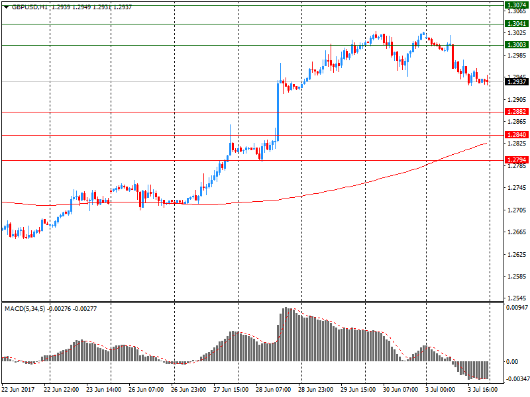
Task: Click the 30 Jun 07:00 time label
Action: [x=401, y=390]
